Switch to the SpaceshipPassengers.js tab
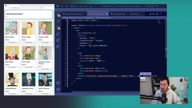192x108 pixels. point(74,14)
